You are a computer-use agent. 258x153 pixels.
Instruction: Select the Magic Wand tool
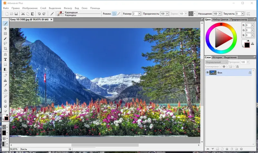point(5,38)
